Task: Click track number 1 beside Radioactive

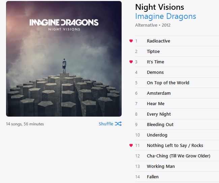Action: 136,41
